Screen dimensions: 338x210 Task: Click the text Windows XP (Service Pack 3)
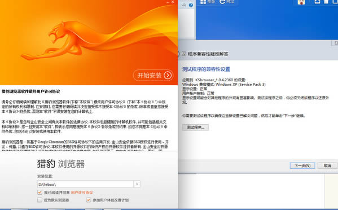pos(240,84)
